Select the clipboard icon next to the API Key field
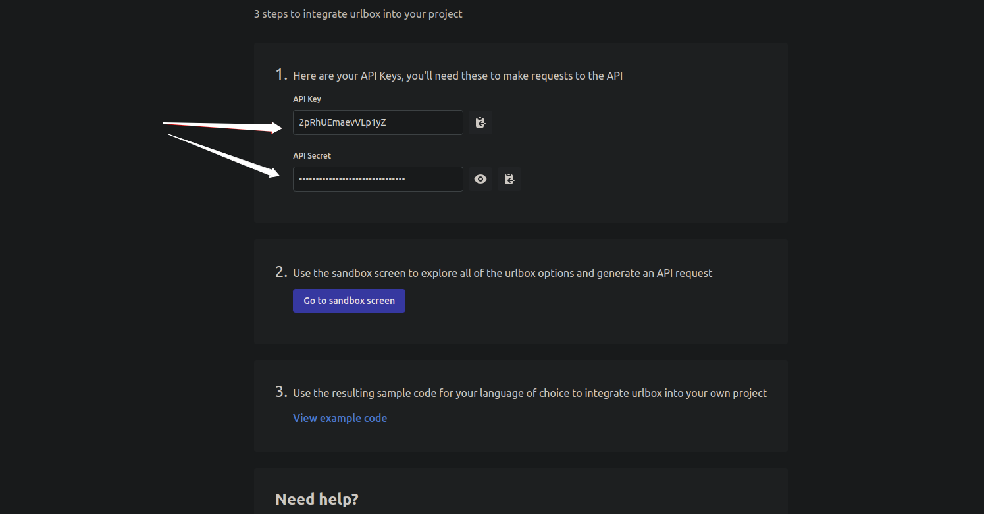The image size is (984, 514). click(480, 122)
